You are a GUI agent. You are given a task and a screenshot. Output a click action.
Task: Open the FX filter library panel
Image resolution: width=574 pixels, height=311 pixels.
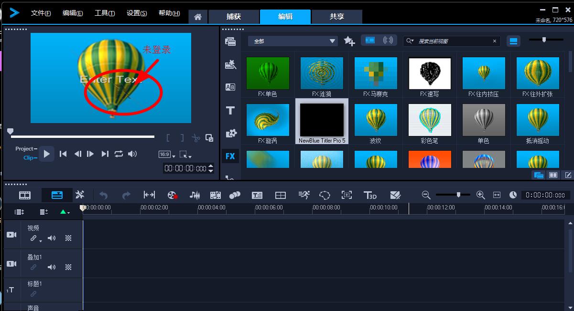tap(230, 156)
